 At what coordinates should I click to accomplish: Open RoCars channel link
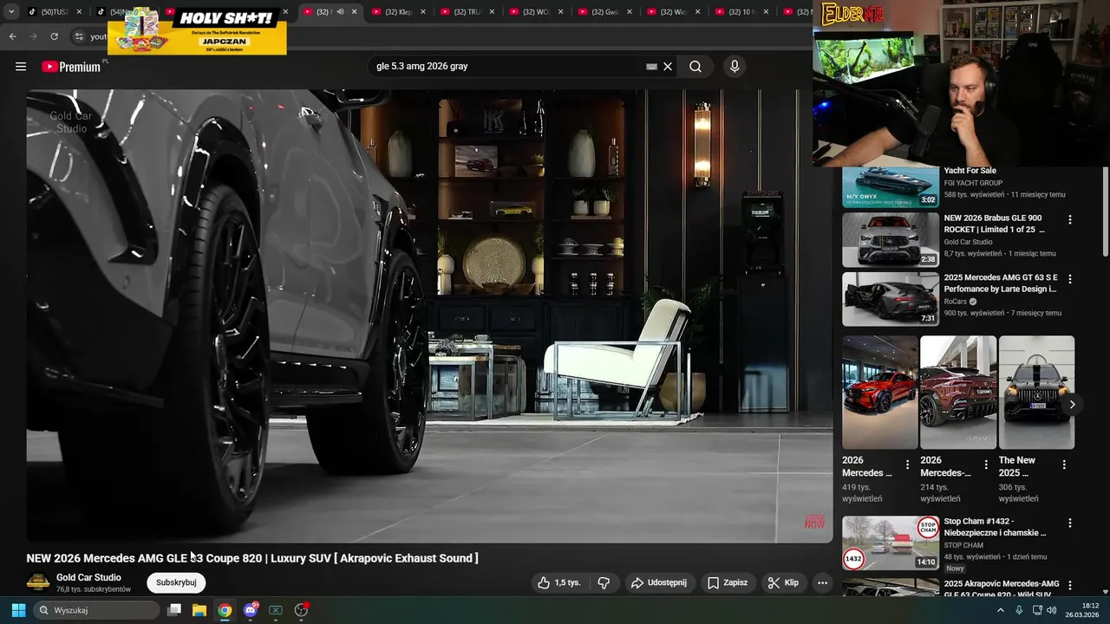pos(956,302)
